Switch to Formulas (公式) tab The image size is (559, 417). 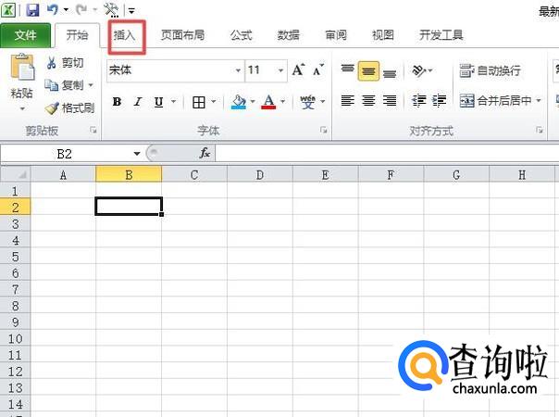click(241, 35)
